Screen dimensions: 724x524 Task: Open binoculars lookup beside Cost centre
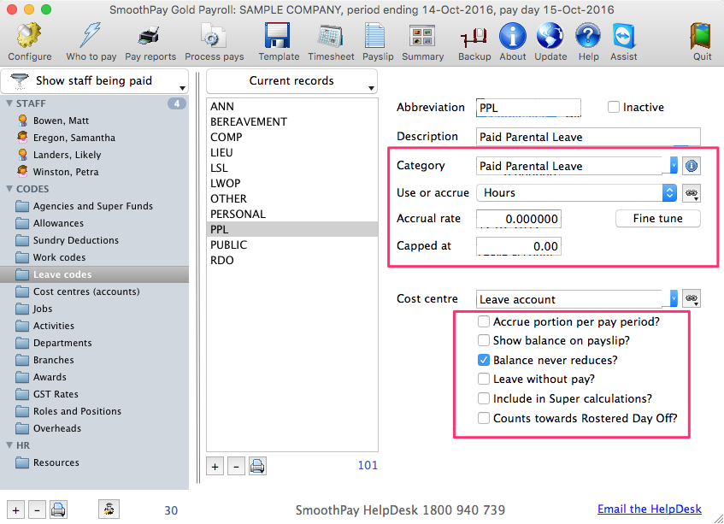692,298
